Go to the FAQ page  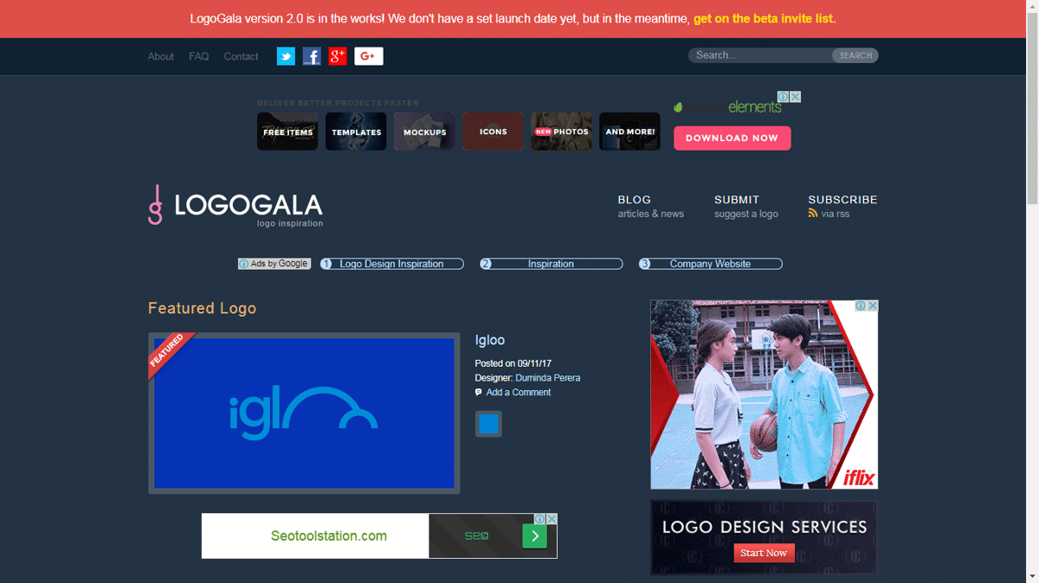point(199,56)
